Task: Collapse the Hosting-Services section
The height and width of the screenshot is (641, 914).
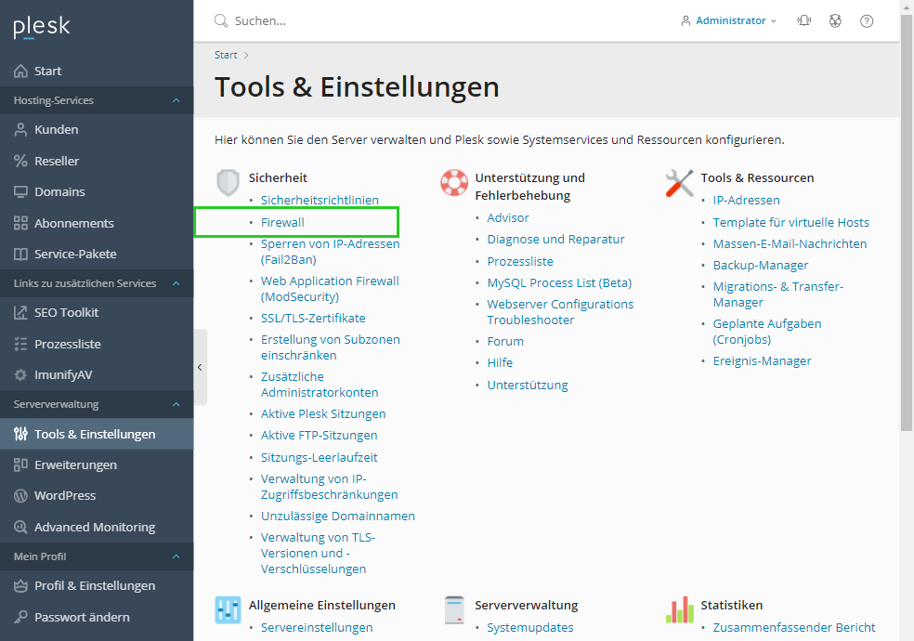Action: (176, 100)
